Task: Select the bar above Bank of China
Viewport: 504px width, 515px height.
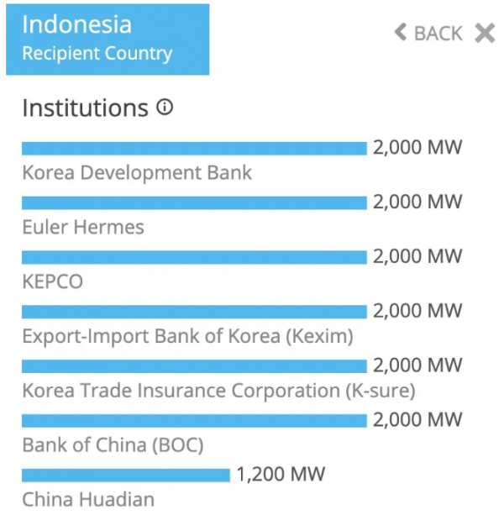Action: pyautogui.click(x=194, y=420)
